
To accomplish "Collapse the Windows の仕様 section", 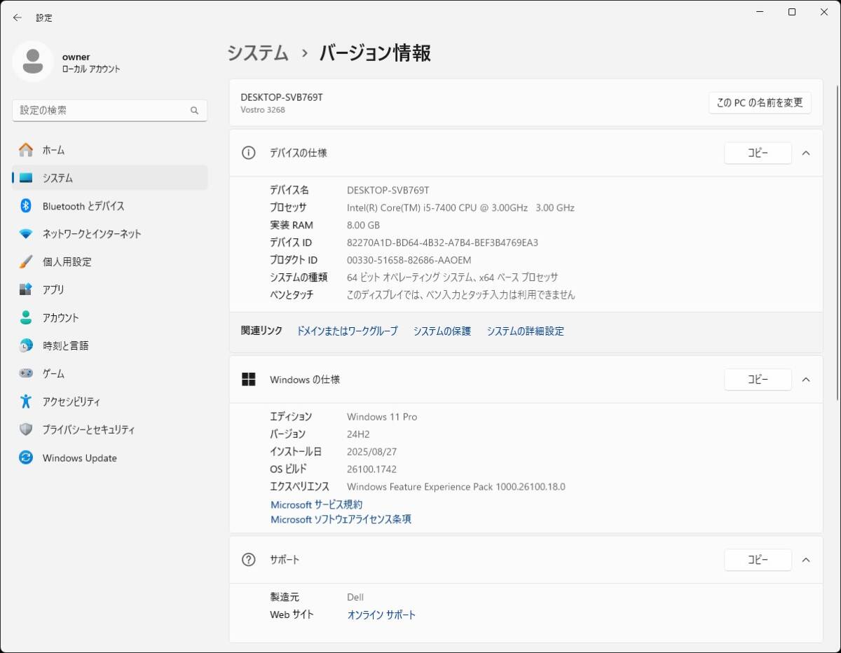I will point(806,380).
